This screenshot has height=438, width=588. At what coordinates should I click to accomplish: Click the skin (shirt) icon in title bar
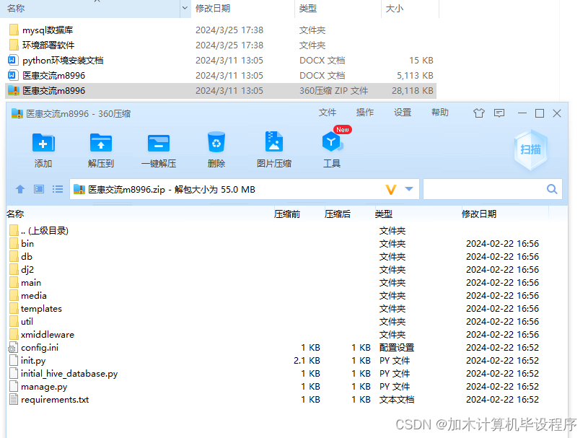[x=479, y=113]
